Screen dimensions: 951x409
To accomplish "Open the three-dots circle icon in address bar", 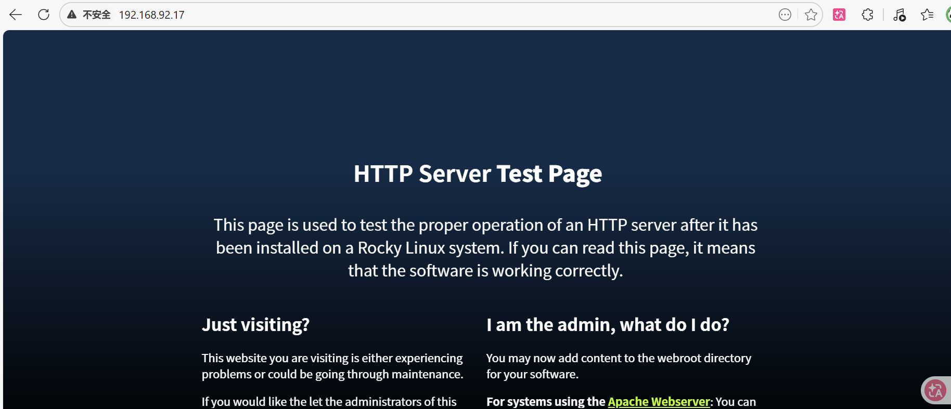I will (x=785, y=15).
